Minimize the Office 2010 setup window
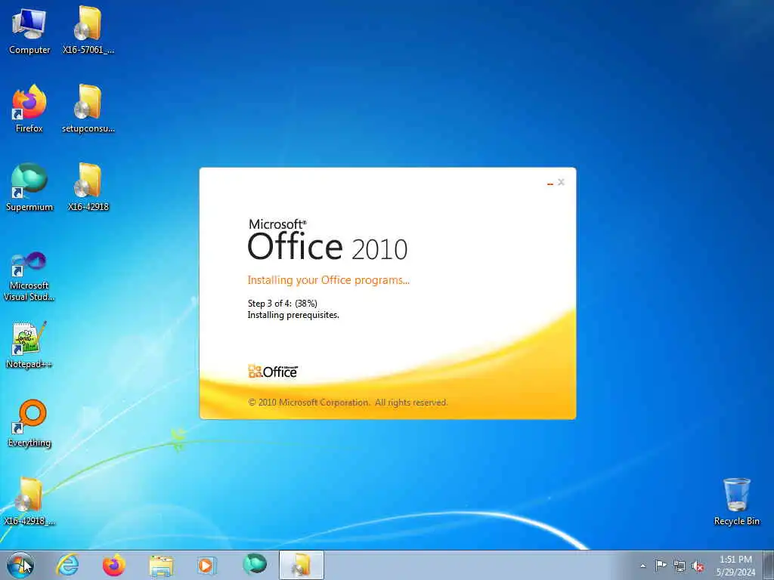Image resolution: width=774 pixels, height=580 pixels. pyautogui.click(x=550, y=183)
